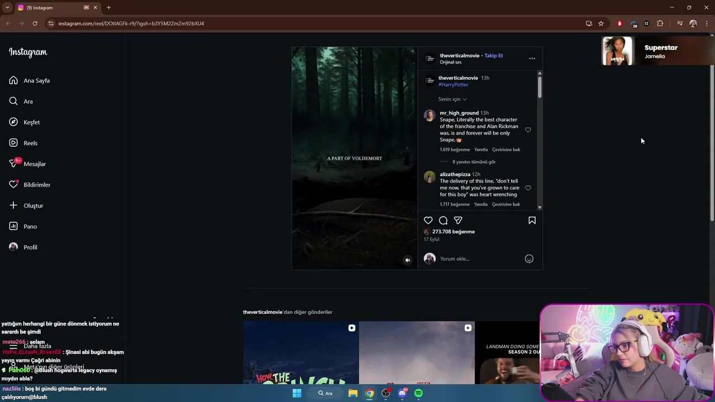View 273.708 beğenme likes list
The width and height of the screenshot is (715, 402).
(x=454, y=232)
